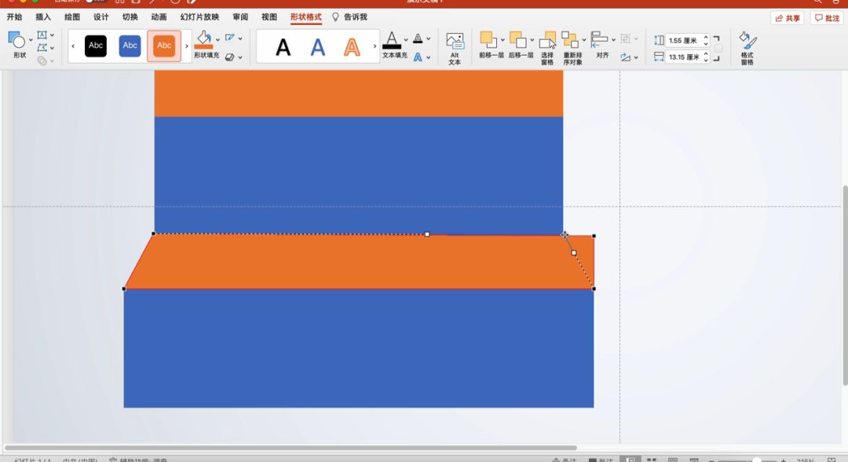Screen dimensions: 848x462
Task: Open the shape effects dropdown arrow
Action: (240, 57)
